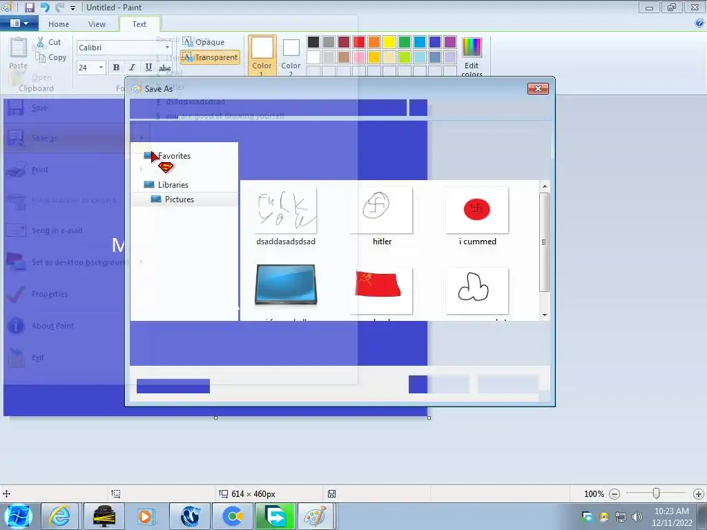The width and height of the screenshot is (707, 530).
Task: Pick the green color swatch
Action: coord(405,42)
